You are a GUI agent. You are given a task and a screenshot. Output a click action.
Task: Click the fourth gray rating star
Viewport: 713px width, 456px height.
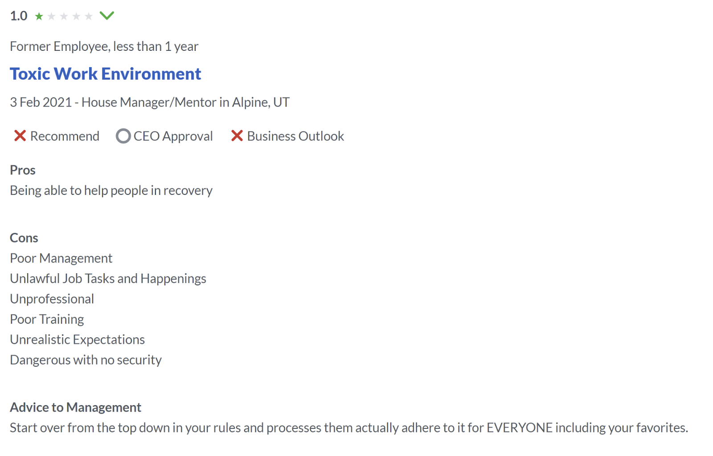coord(77,16)
